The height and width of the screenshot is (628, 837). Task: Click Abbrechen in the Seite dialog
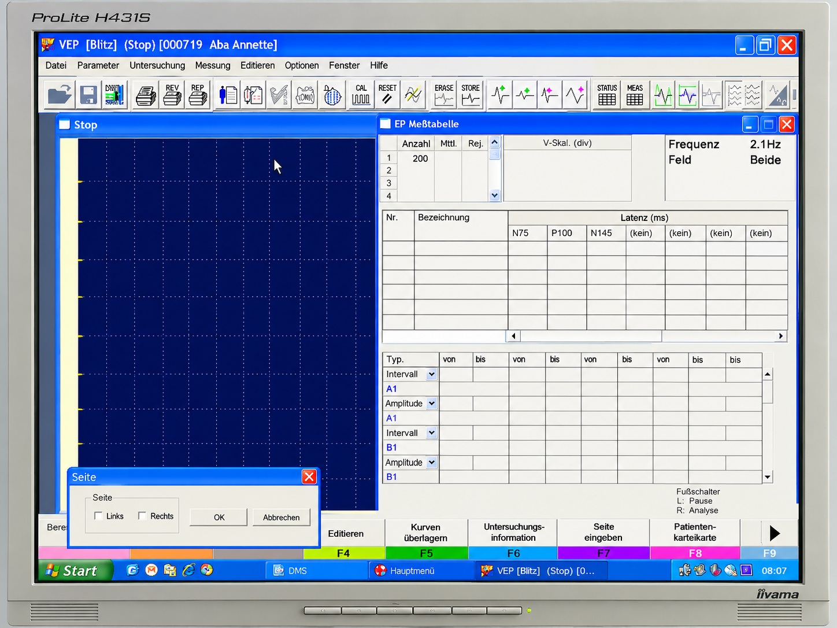[x=282, y=517]
